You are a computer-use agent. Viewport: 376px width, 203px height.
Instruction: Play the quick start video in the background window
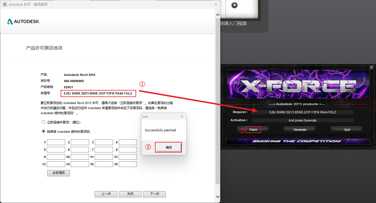coord(234,5)
